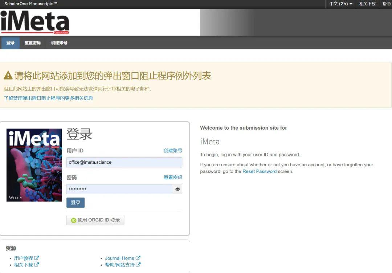This screenshot has height=273, width=392.
Task: Open the 中文 (Zh) language dropdown
Action: (x=340, y=4)
